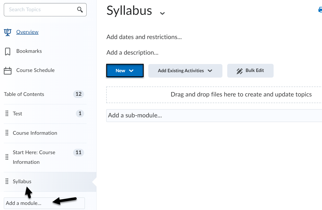Click the Search Topics input field
Viewport: 322px width, 210px height.
click(41, 10)
